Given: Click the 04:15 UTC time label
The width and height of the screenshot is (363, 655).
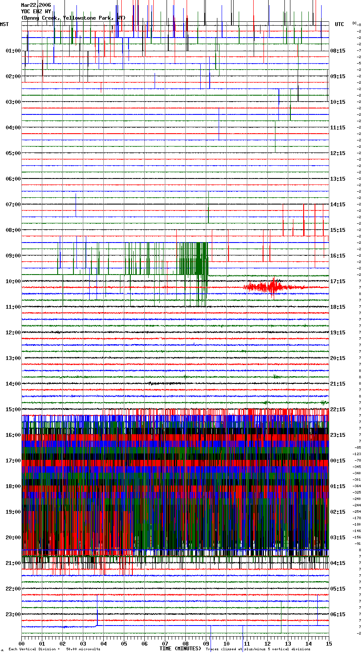Looking at the screenshot, I should coord(338,563).
